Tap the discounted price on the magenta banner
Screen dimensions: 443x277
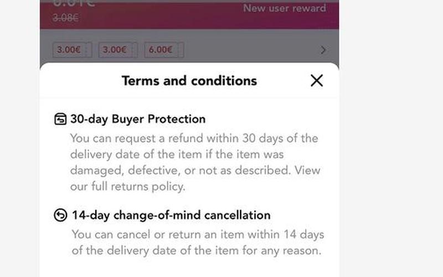point(74,3)
